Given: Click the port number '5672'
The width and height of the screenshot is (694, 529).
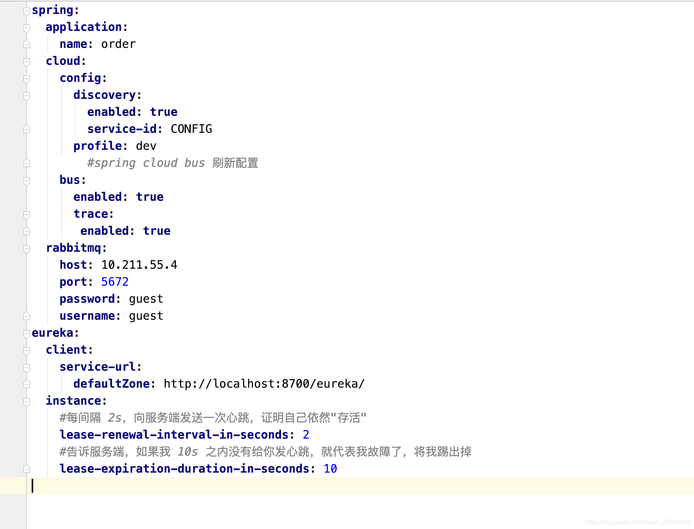Looking at the screenshot, I should pyautogui.click(x=115, y=282).
